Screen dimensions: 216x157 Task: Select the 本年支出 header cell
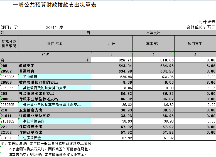click(153, 33)
